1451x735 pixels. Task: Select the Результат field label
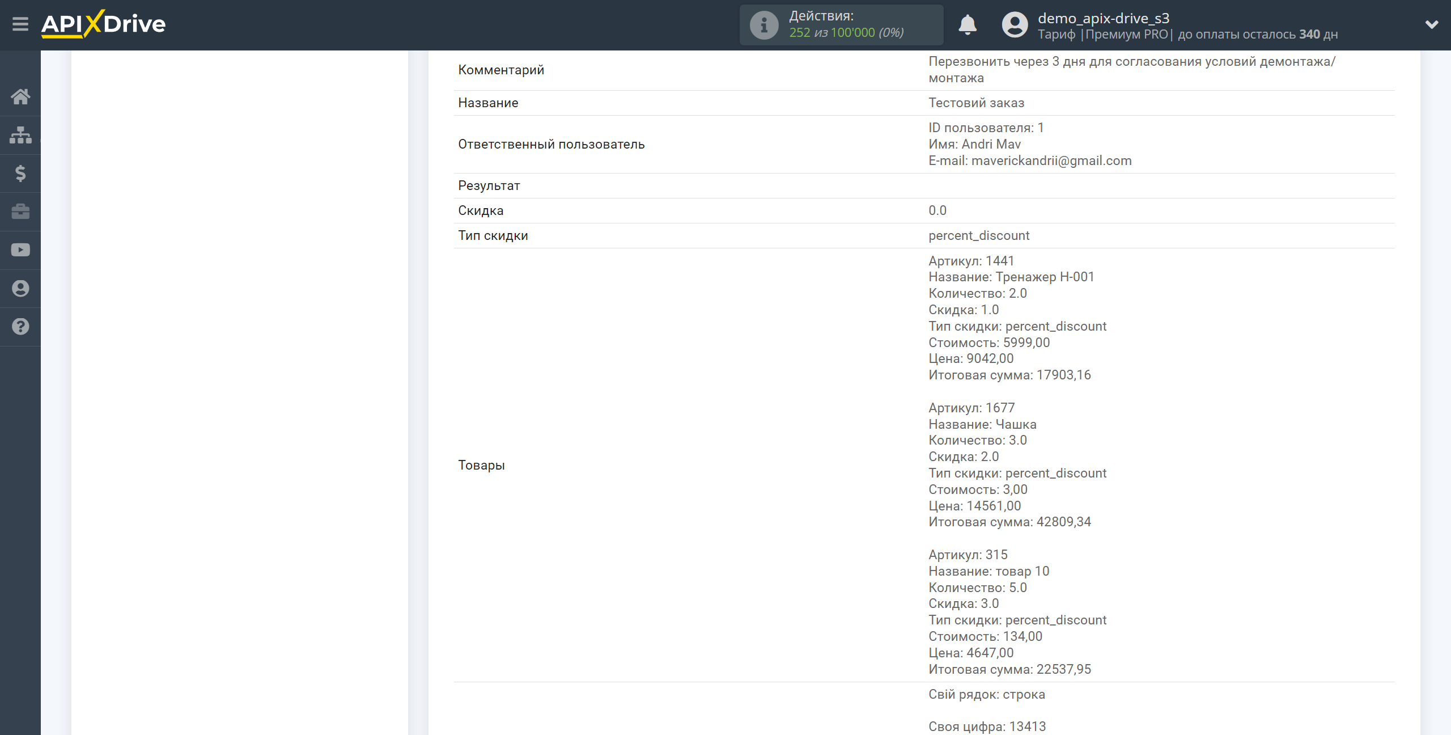[489, 185]
